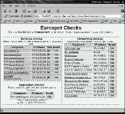Open the window menu button in title bar

click(2, 2)
